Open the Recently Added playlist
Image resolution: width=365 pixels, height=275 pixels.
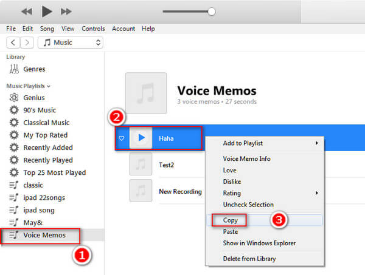point(48,148)
